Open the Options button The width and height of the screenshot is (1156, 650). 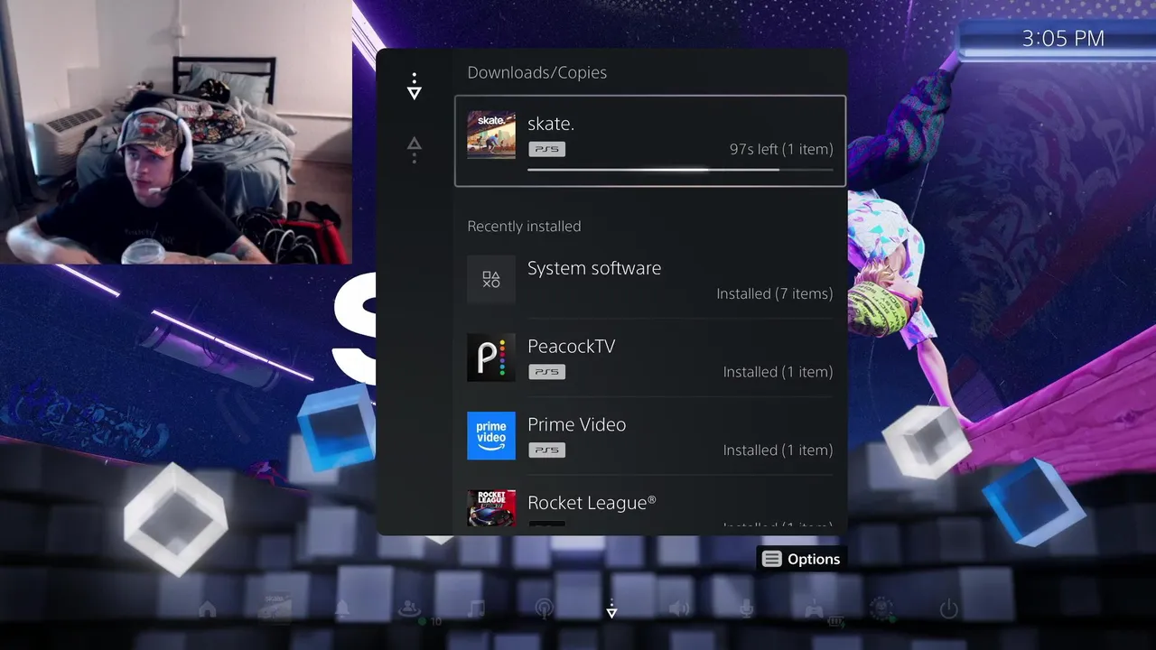tap(801, 559)
